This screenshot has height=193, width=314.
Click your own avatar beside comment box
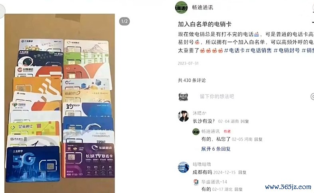[183, 96]
